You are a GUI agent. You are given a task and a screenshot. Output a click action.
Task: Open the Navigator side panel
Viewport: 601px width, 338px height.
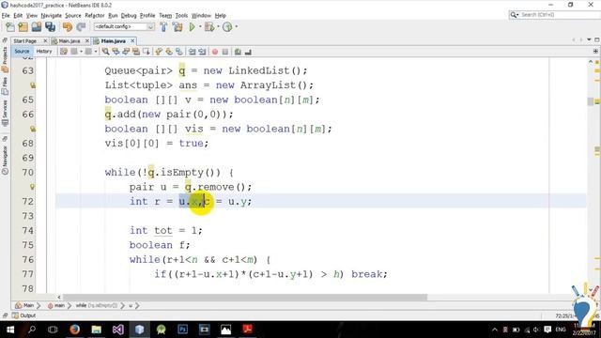coord(5,160)
